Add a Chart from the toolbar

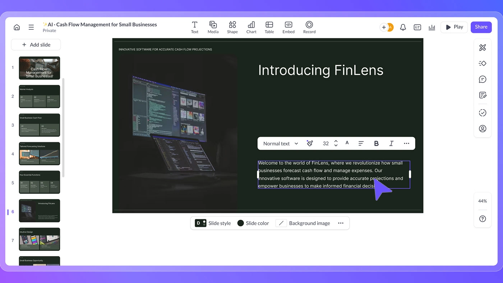tap(251, 27)
